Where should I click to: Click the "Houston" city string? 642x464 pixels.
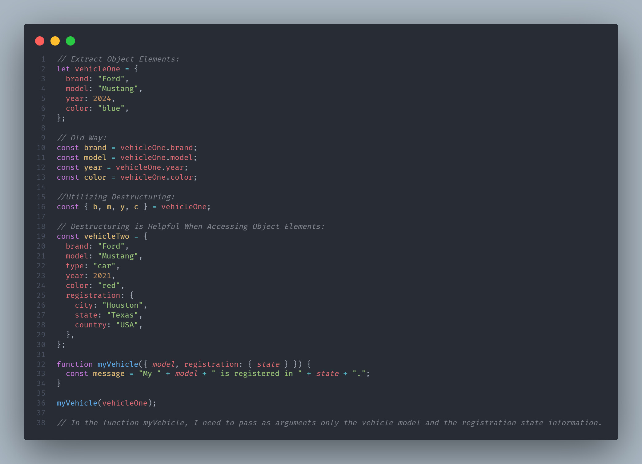coord(122,305)
